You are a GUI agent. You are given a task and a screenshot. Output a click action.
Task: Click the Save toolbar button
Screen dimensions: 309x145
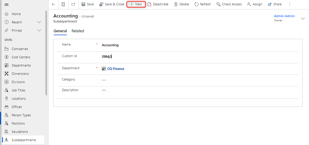[87, 4]
